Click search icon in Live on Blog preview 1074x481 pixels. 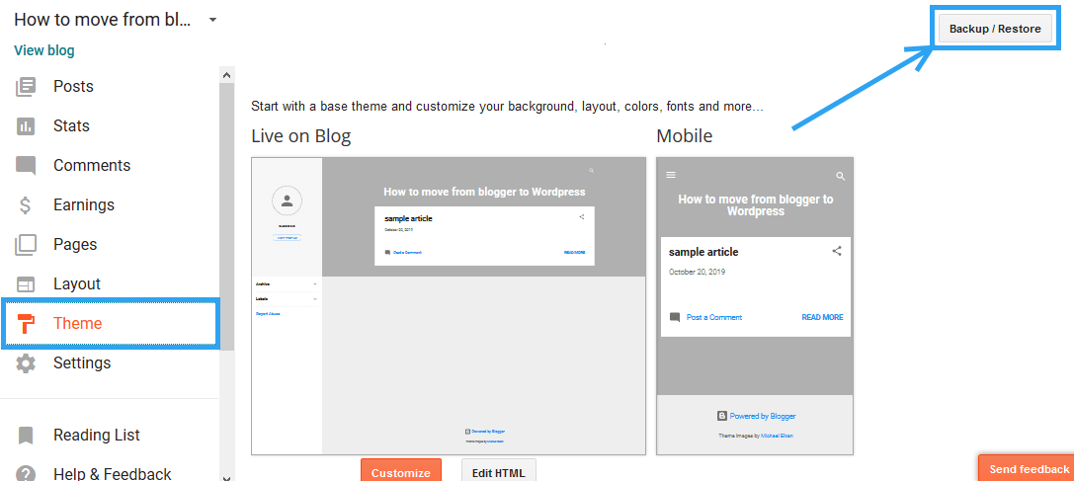[591, 171]
